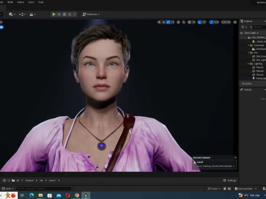
Task: Open rotation snap angle value dropdown
Action: (204, 22)
